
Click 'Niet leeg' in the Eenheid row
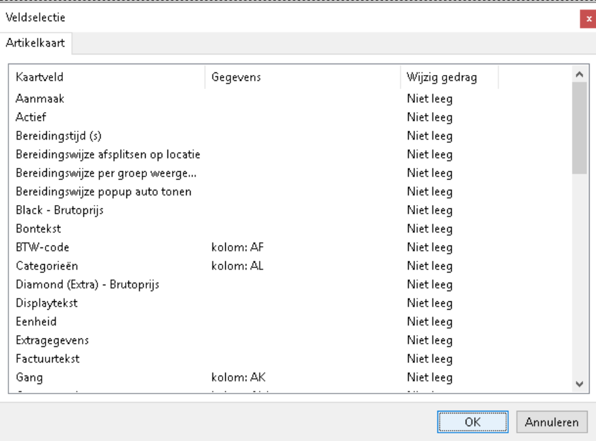429,322
